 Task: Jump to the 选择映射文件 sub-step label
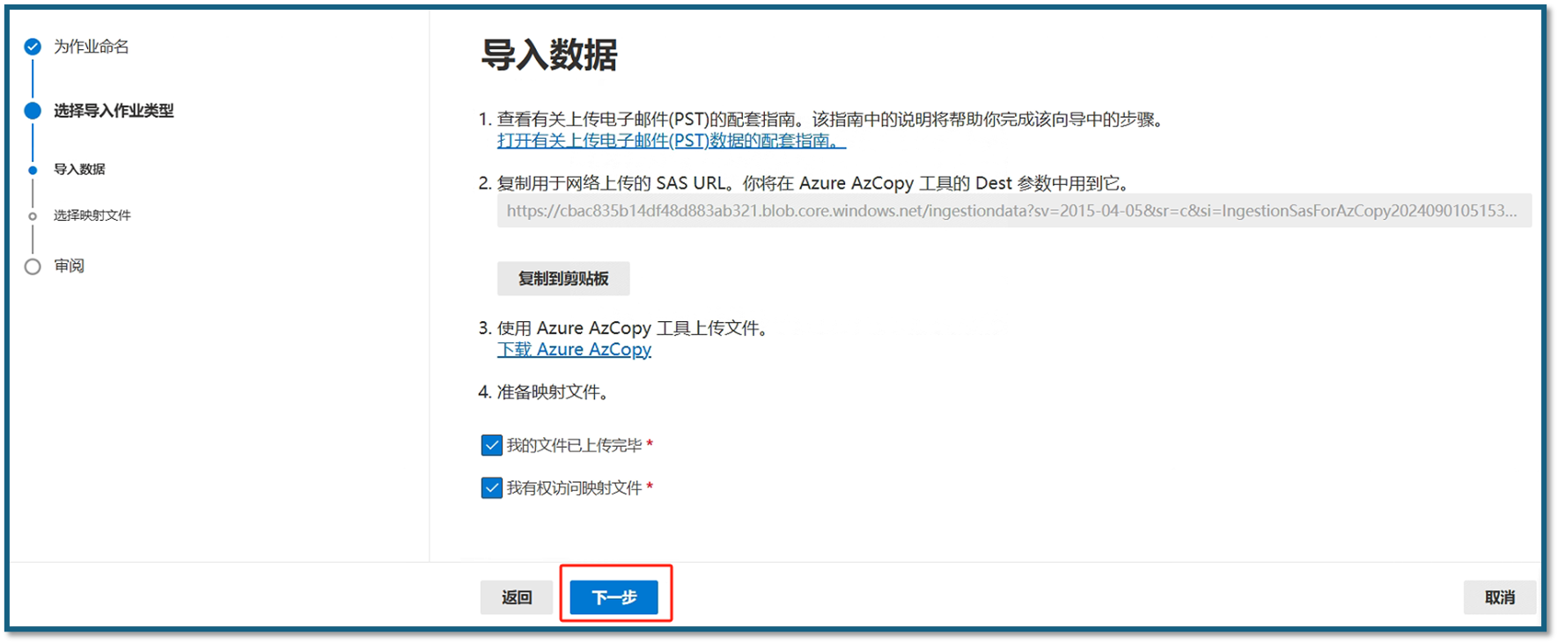[x=92, y=216]
